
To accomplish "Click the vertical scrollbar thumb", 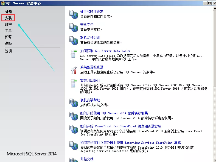I will (214, 49).
